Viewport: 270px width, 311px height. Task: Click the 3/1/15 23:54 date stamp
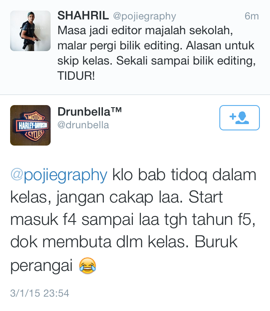tap(40, 293)
